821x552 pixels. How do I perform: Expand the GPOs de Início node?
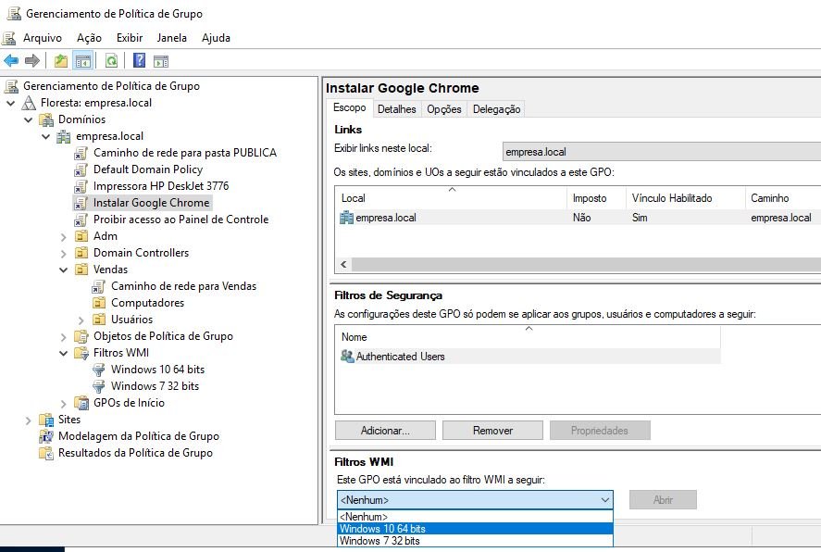(63, 403)
